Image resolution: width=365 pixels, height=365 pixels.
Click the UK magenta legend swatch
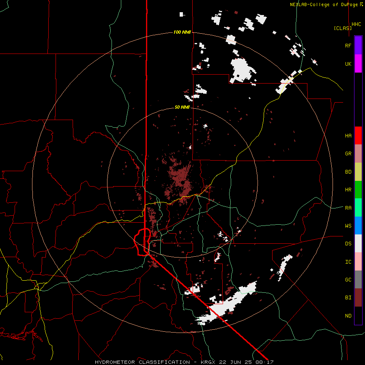pos(358,64)
